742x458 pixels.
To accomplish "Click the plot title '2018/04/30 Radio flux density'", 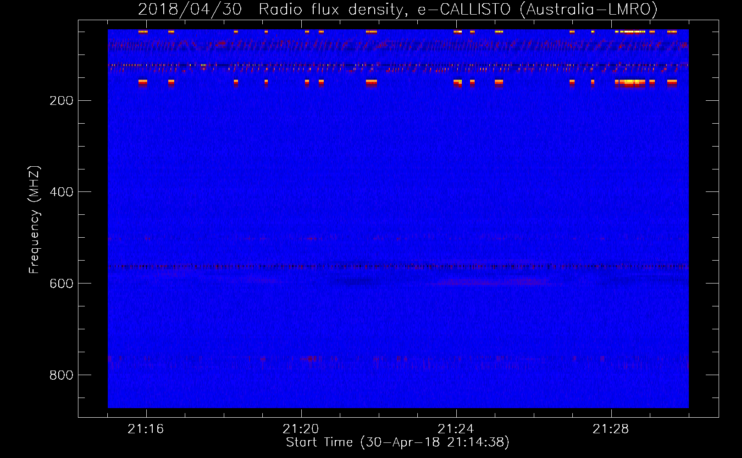I will 272,9.
